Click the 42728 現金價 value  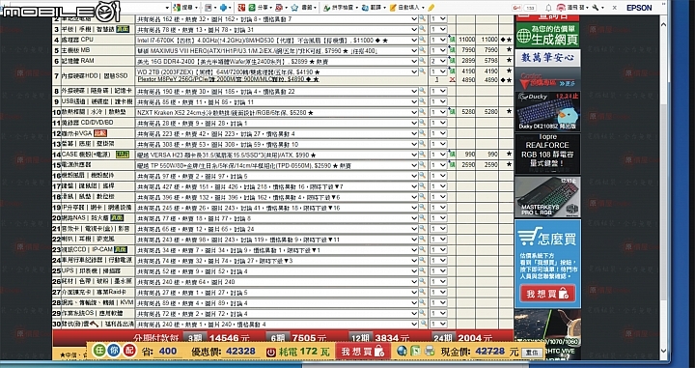(x=489, y=352)
